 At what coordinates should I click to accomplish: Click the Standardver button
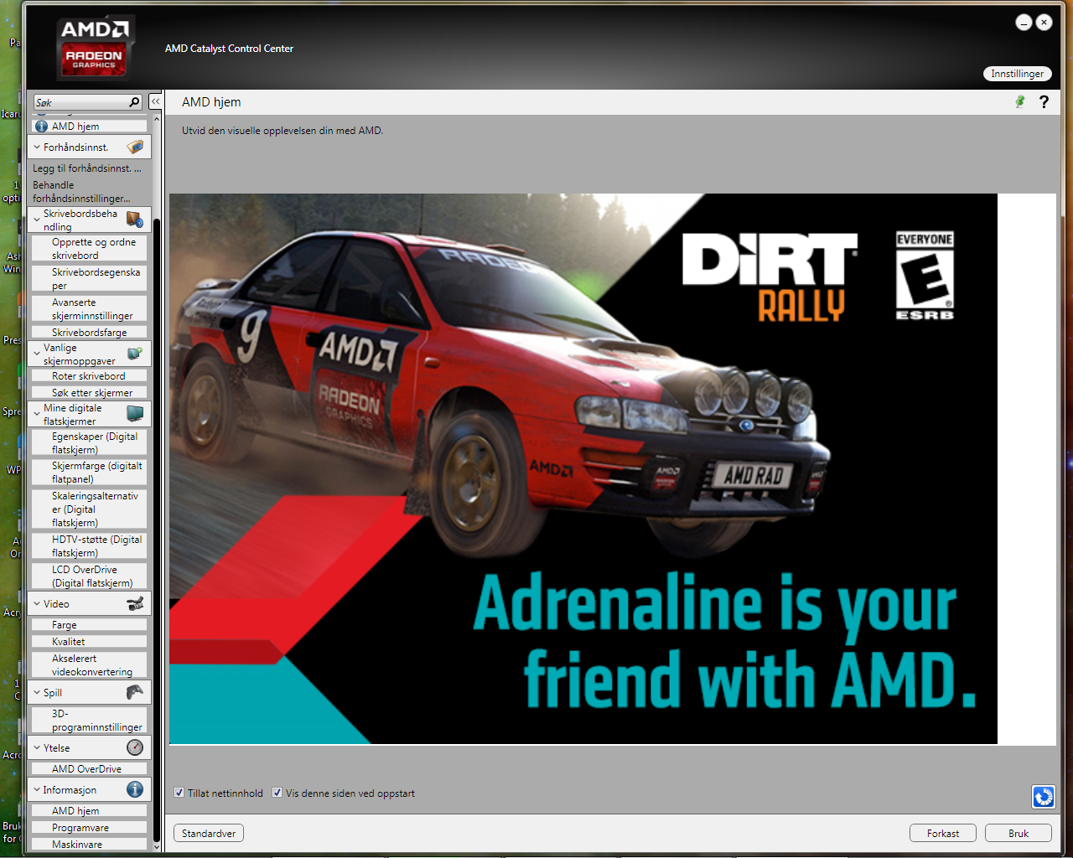(x=209, y=833)
